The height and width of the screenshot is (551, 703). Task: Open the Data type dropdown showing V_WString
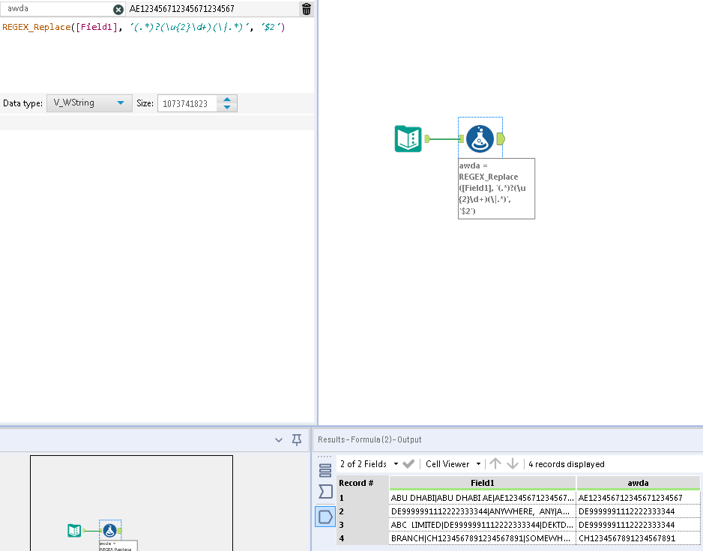[x=88, y=103]
